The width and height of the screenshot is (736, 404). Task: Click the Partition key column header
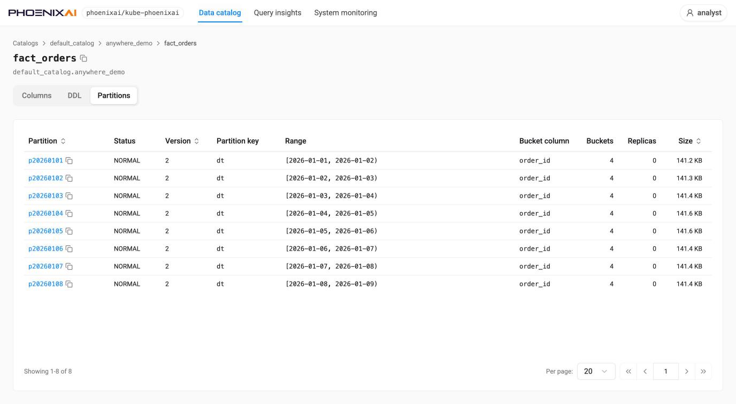pyautogui.click(x=237, y=141)
